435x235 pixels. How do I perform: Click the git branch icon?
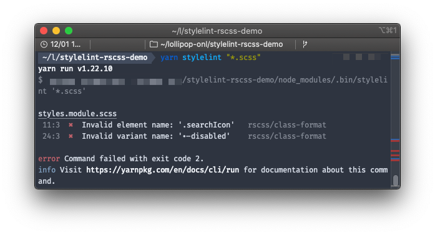(x=305, y=44)
